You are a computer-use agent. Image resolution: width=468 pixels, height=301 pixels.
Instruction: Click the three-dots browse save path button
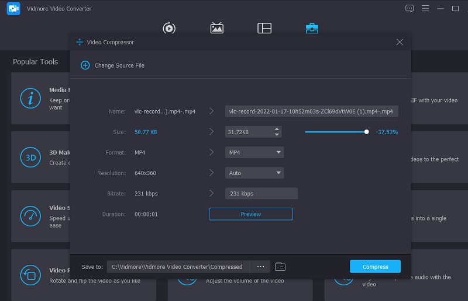click(260, 267)
